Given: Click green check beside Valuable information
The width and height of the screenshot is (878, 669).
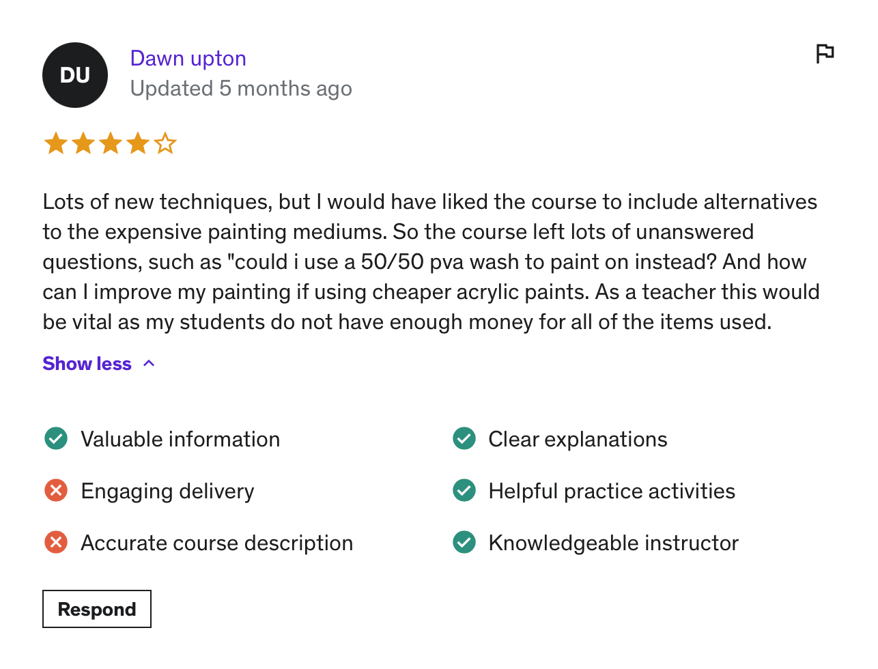Looking at the screenshot, I should pyautogui.click(x=56, y=438).
